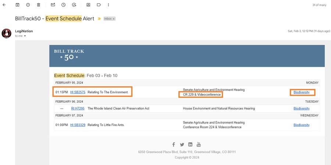This screenshot has height=165, width=331.
Task: Click the LegiNation sender name
Action: coord(24,31)
